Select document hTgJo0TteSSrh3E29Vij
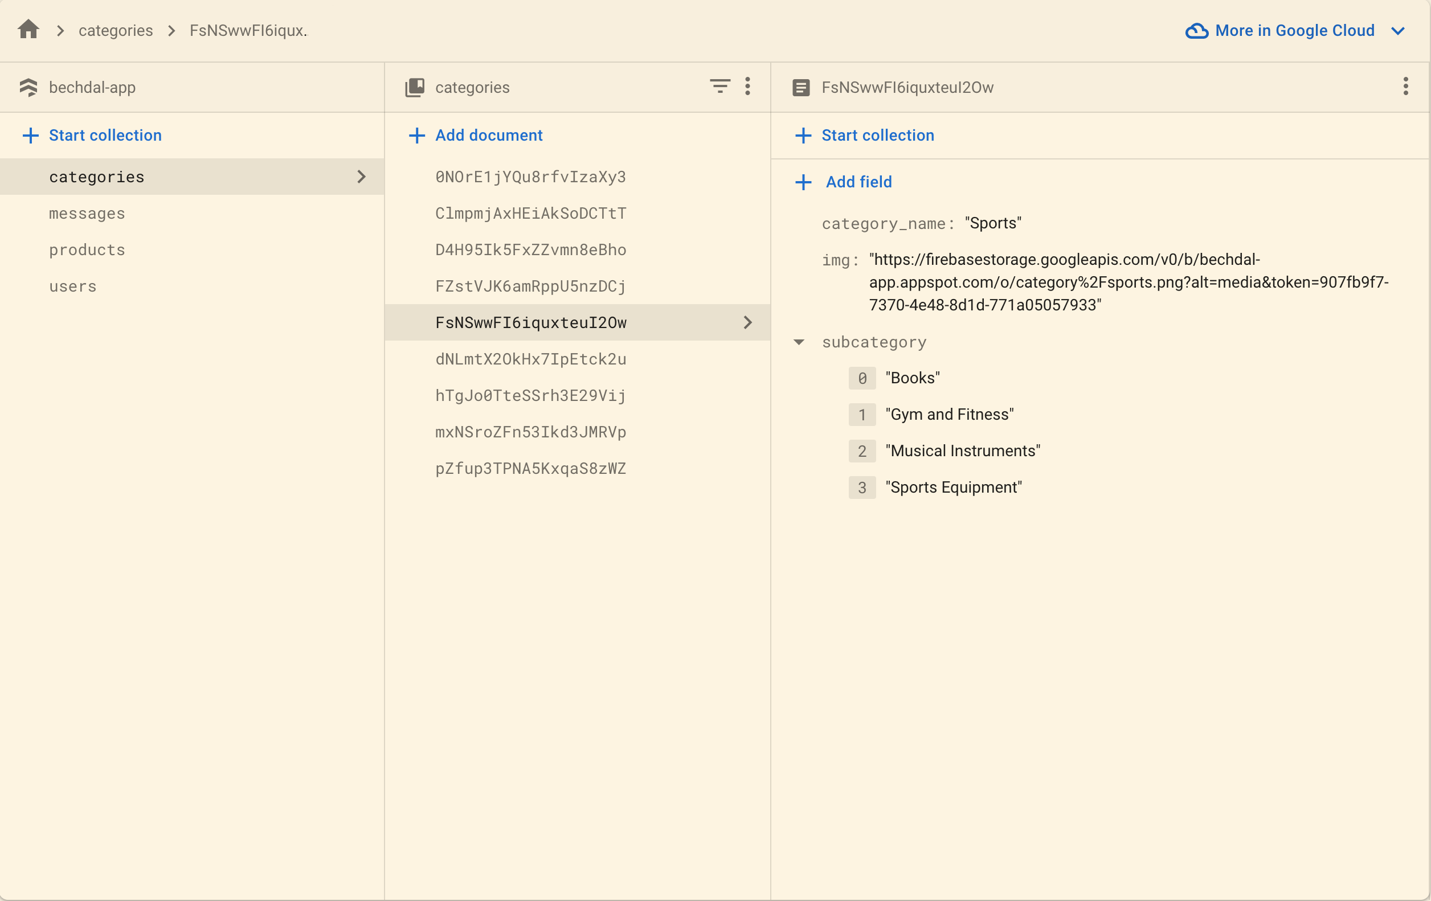The width and height of the screenshot is (1431, 901). click(530, 396)
